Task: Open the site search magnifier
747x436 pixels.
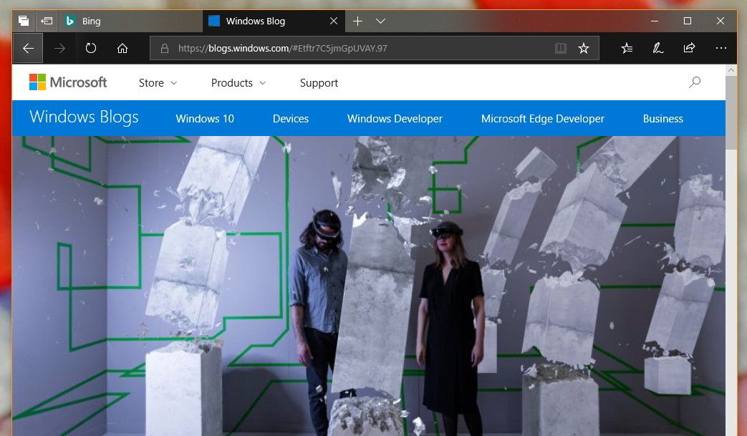Action: pyautogui.click(x=695, y=82)
